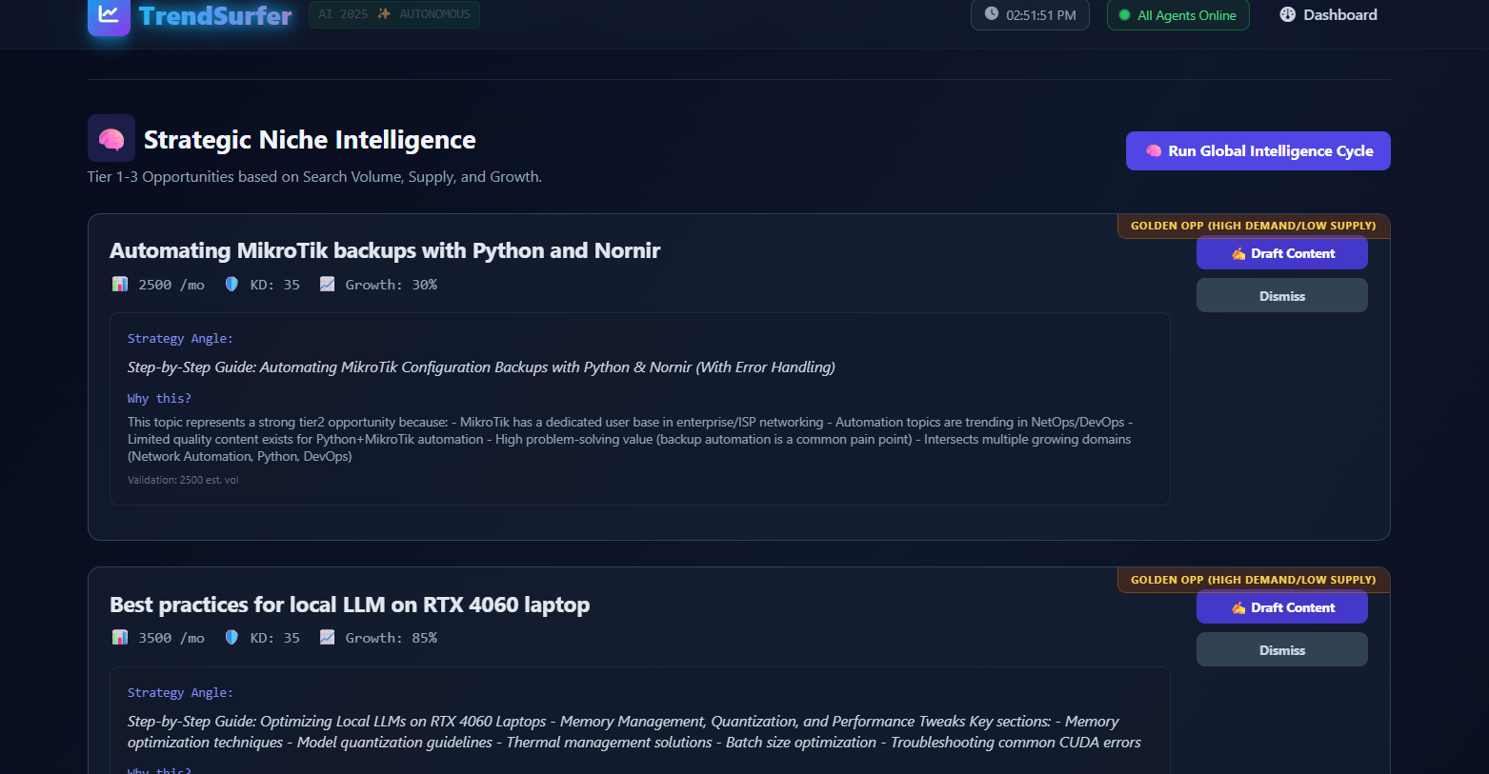Draft content for local LLM RTX 4060 topic
This screenshot has height=774, width=1489.
(1281, 607)
